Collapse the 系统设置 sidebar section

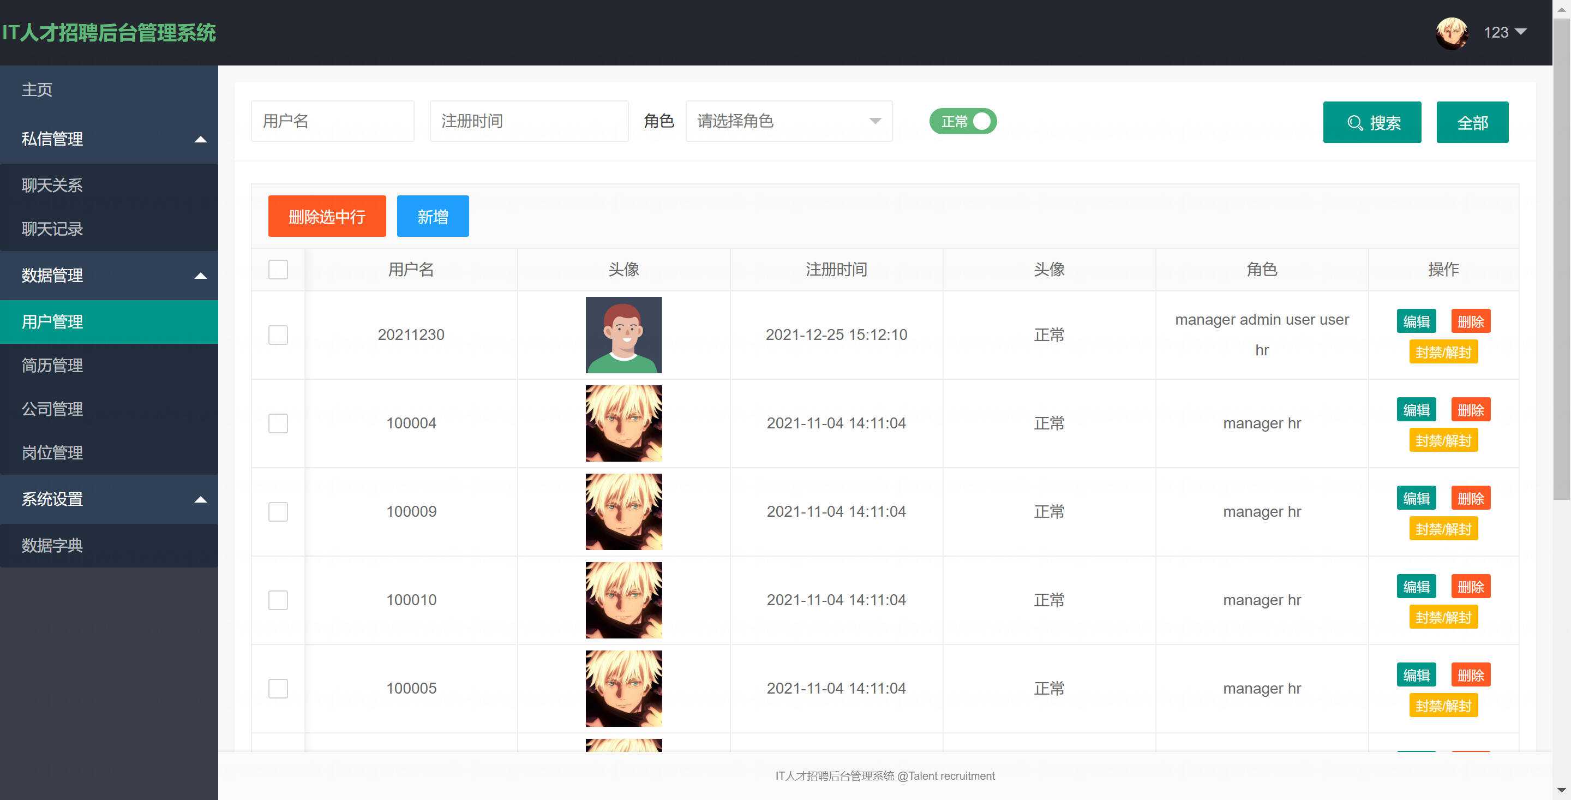click(x=109, y=499)
